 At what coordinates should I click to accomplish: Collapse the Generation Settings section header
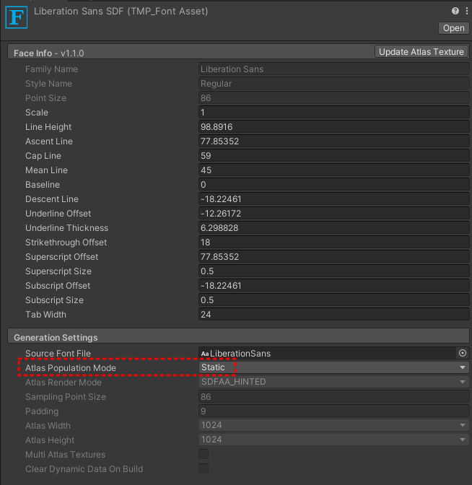click(x=238, y=337)
